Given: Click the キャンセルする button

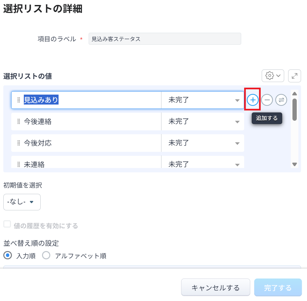Looking at the screenshot, I should 215,287.
